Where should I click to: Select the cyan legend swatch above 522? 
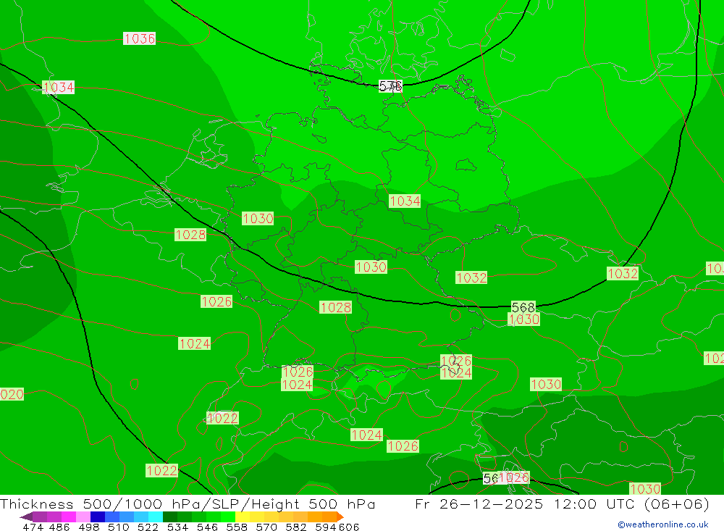[156, 517]
